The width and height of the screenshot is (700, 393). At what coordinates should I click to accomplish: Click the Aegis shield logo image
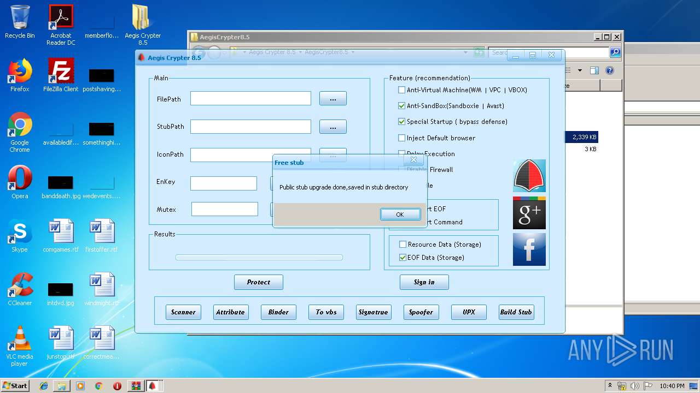click(x=529, y=176)
